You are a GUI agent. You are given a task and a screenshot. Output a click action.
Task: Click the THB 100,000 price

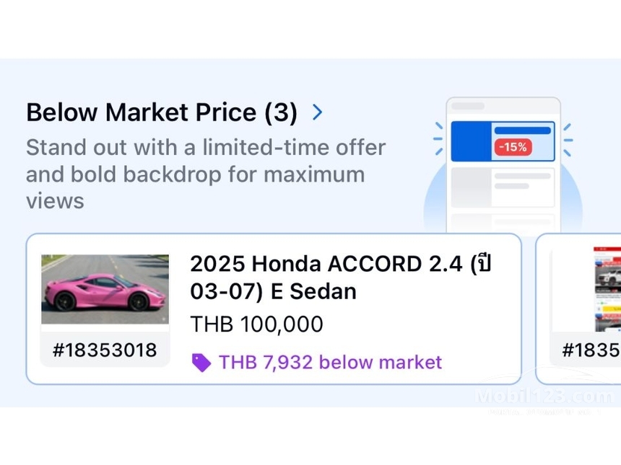(256, 324)
